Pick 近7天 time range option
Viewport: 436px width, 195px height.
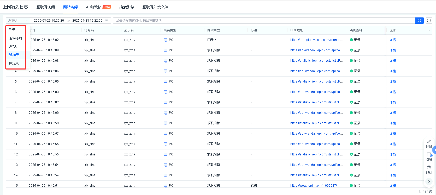(13, 47)
